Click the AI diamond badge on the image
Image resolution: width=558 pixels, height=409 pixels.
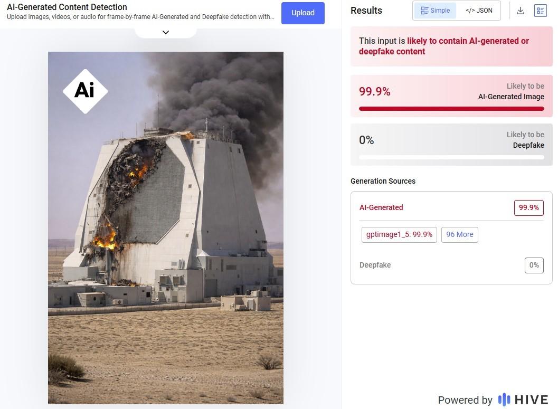(85, 91)
